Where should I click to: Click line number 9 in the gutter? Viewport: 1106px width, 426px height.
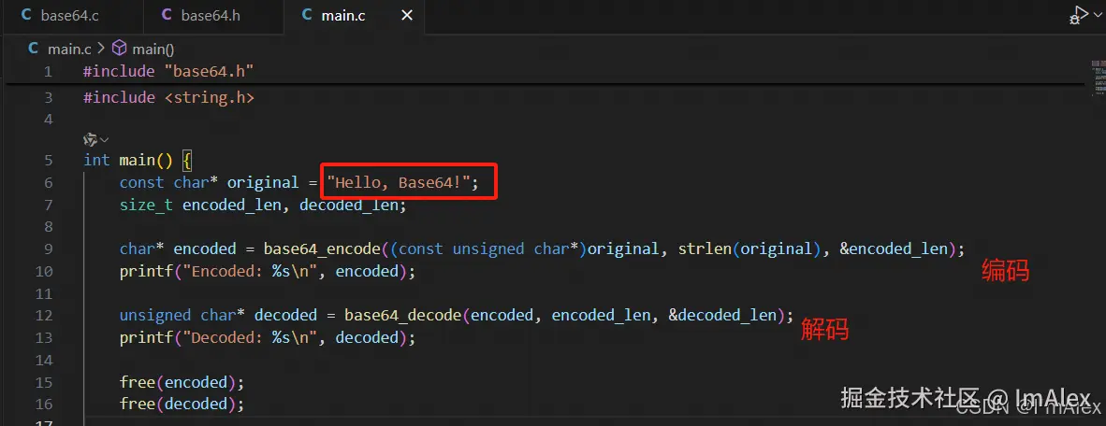(x=48, y=249)
